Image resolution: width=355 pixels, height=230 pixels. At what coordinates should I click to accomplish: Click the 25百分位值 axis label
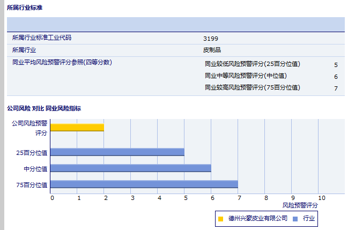click(32, 153)
